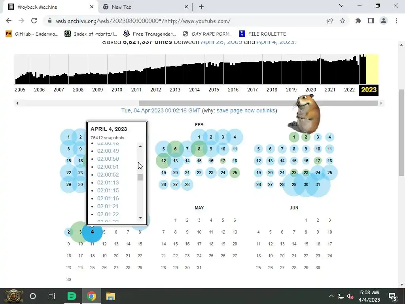Share this page via share icon

[x=329, y=21]
